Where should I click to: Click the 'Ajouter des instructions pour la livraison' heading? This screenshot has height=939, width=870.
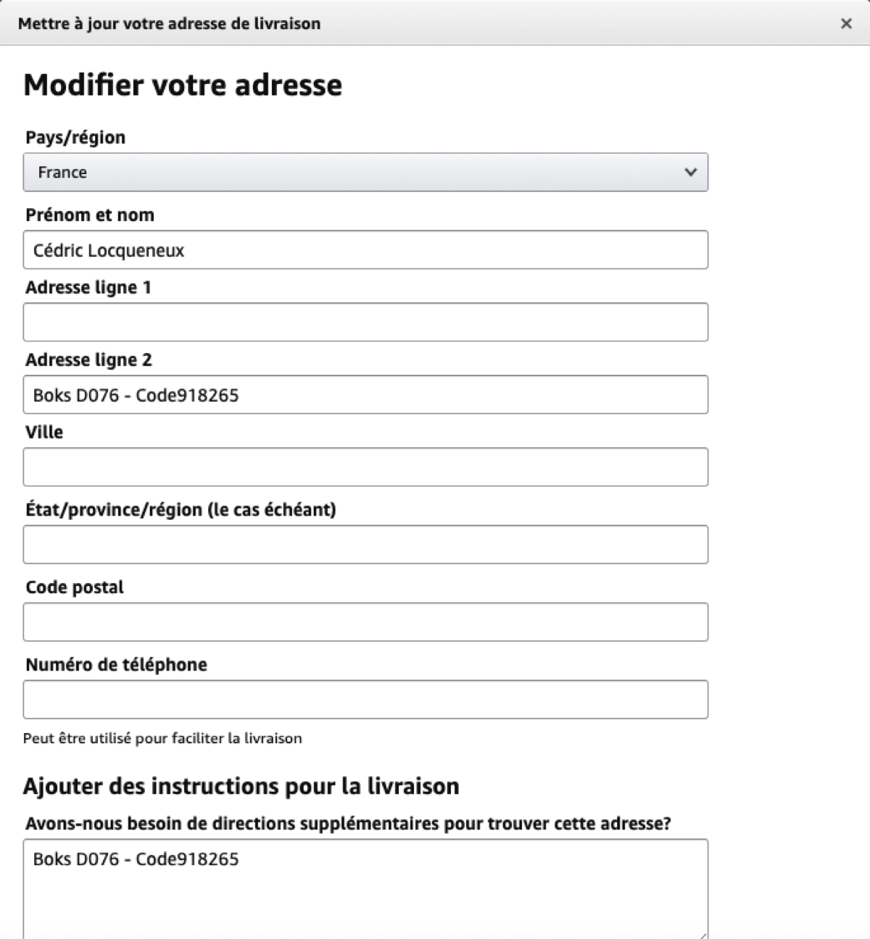(241, 786)
